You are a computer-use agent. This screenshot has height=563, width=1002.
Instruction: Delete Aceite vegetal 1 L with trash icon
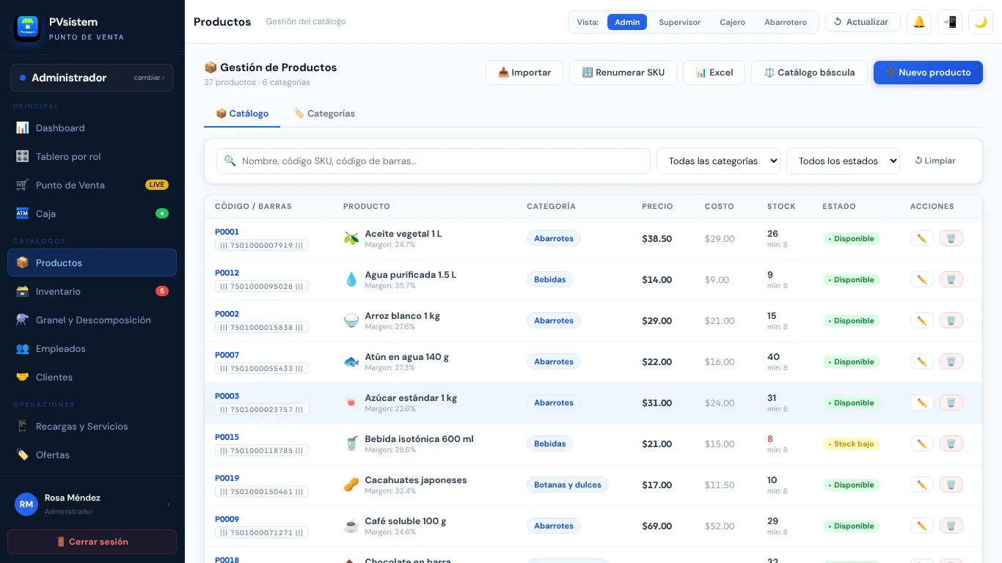(x=951, y=238)
